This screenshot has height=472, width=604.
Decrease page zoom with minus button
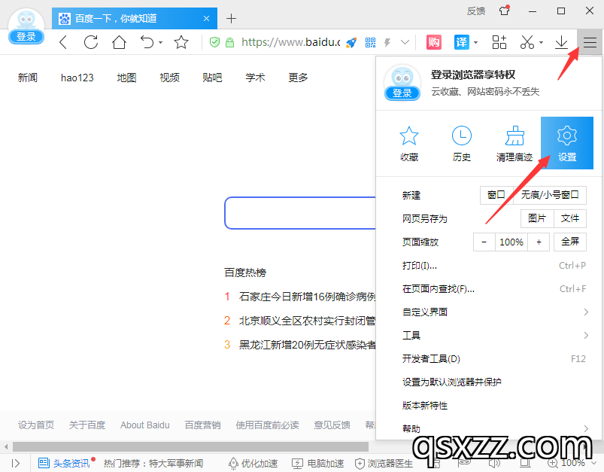click(484, 242)
